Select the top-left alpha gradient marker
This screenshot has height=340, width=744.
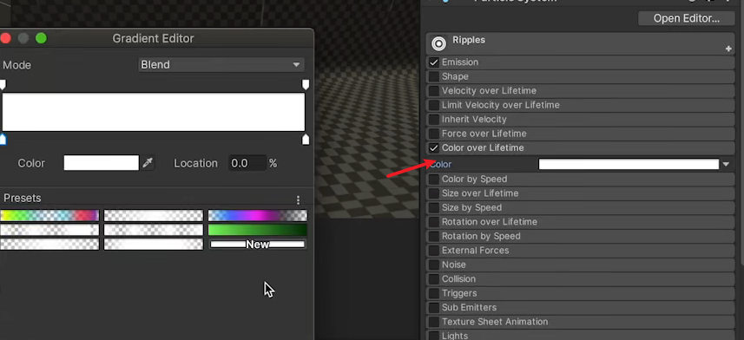(x=3, y=84)
